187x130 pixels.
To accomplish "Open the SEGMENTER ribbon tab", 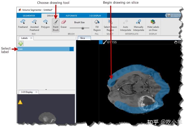I will click(29, 16).
